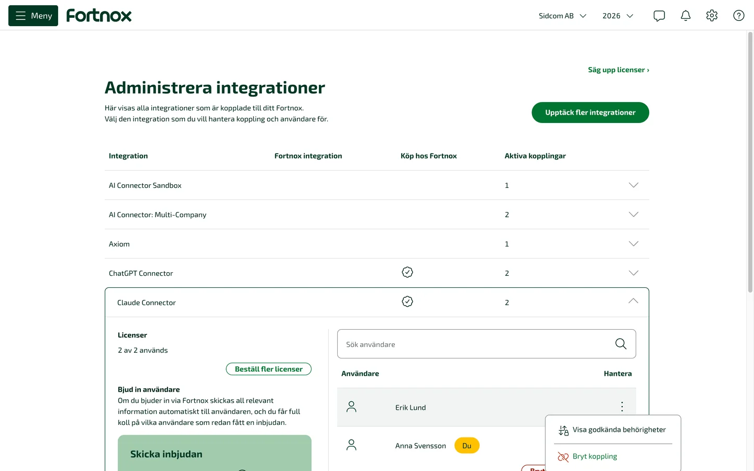Click the Claude Connector integration name
This screenshot has width=754, height=471.
[147, 302]
